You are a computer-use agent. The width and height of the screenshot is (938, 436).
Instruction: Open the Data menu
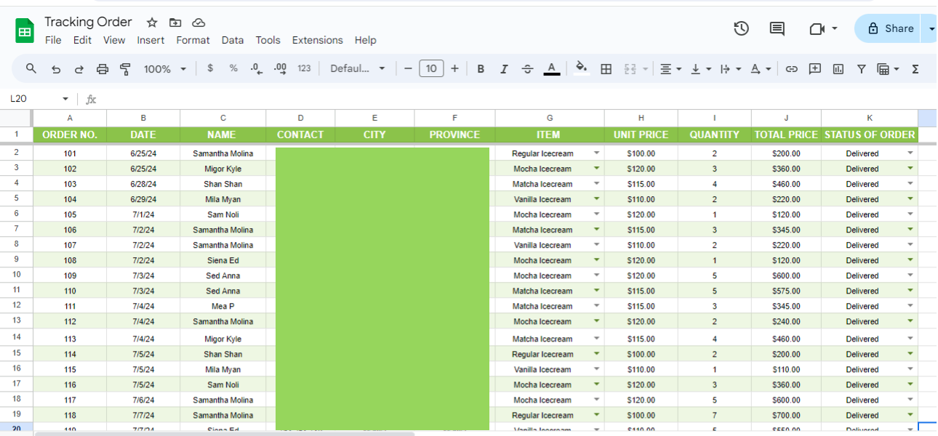tap(233, 40)
